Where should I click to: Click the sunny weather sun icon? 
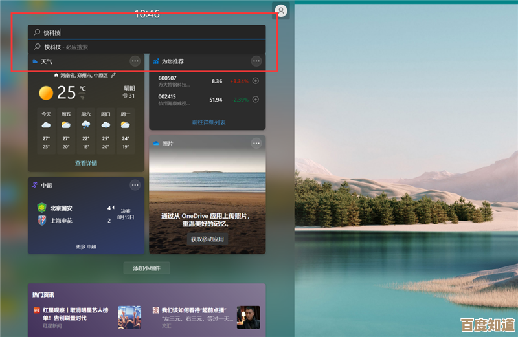click(x=46, y=92)
